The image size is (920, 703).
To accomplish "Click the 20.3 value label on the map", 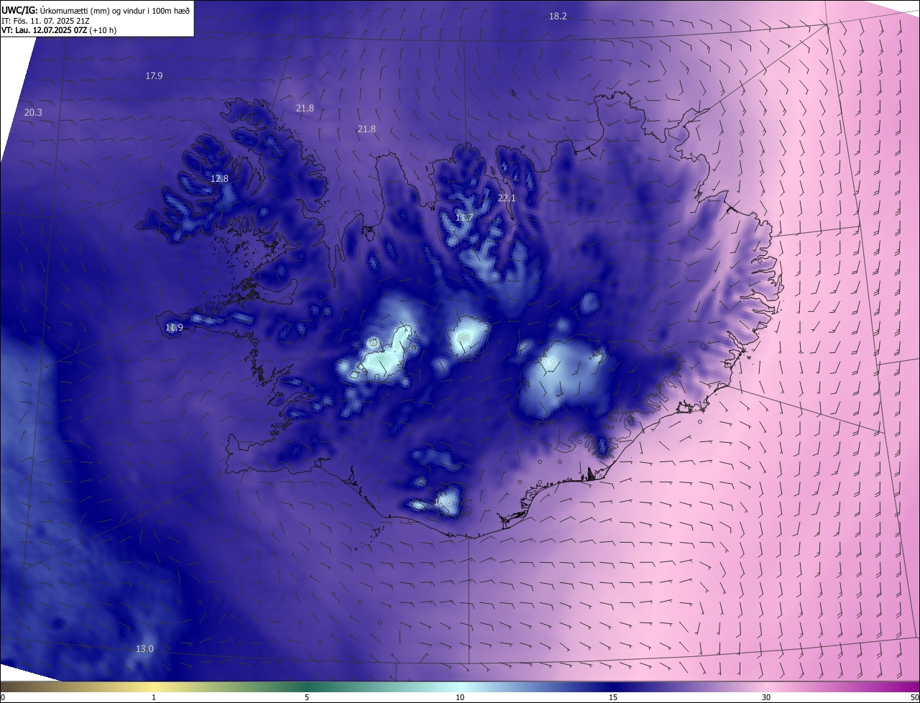I will click(x=33, y=112).
